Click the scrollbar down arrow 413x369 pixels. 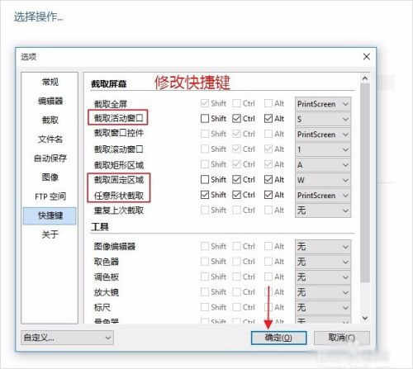(x=365, y=318)
